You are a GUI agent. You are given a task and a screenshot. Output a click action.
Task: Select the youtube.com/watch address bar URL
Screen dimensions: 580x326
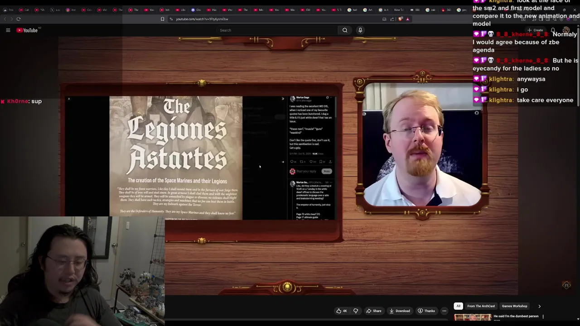pos(202,19)
